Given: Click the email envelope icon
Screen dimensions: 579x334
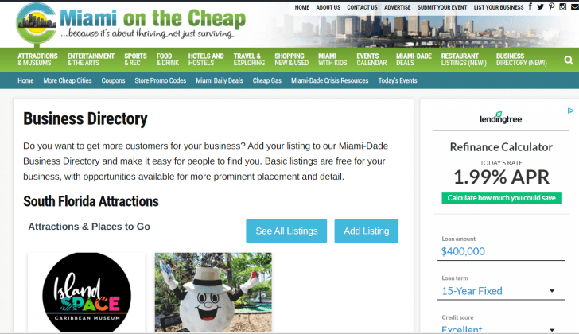Looking at the screenshot, I should (575, 6).
